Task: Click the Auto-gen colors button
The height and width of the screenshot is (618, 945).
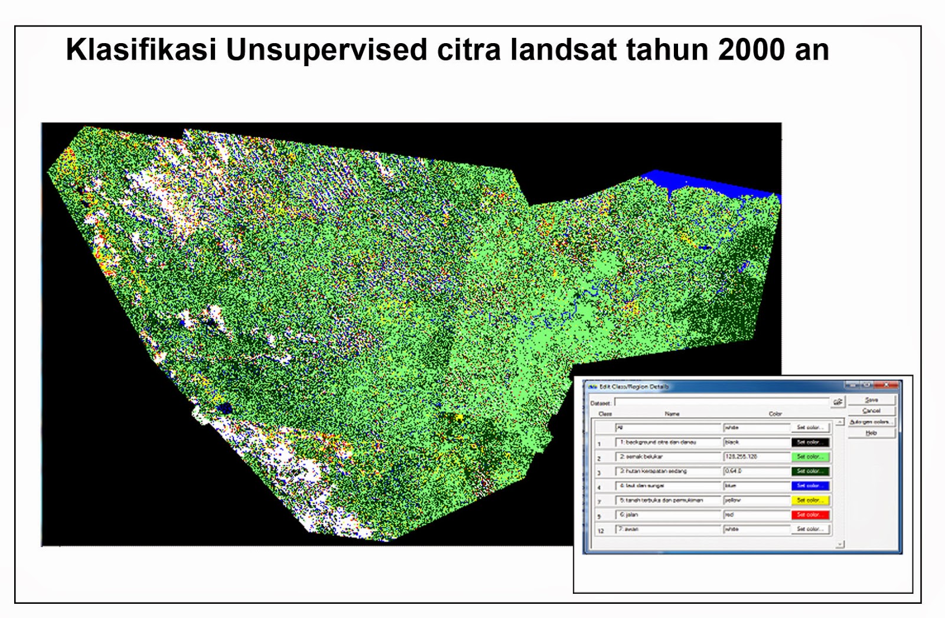Action: 872,422
